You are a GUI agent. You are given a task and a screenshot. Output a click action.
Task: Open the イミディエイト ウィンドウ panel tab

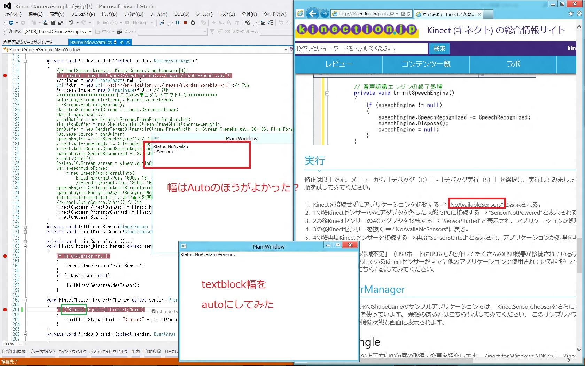109,351
